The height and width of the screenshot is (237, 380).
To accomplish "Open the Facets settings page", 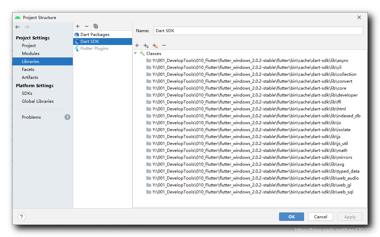I will (x=28, y=70).
